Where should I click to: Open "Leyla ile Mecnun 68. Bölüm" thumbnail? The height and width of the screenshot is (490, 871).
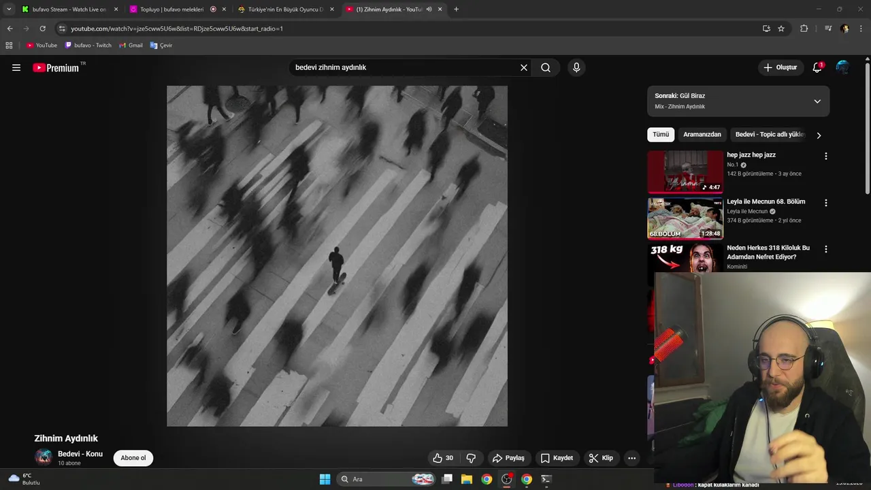point(685,218)
